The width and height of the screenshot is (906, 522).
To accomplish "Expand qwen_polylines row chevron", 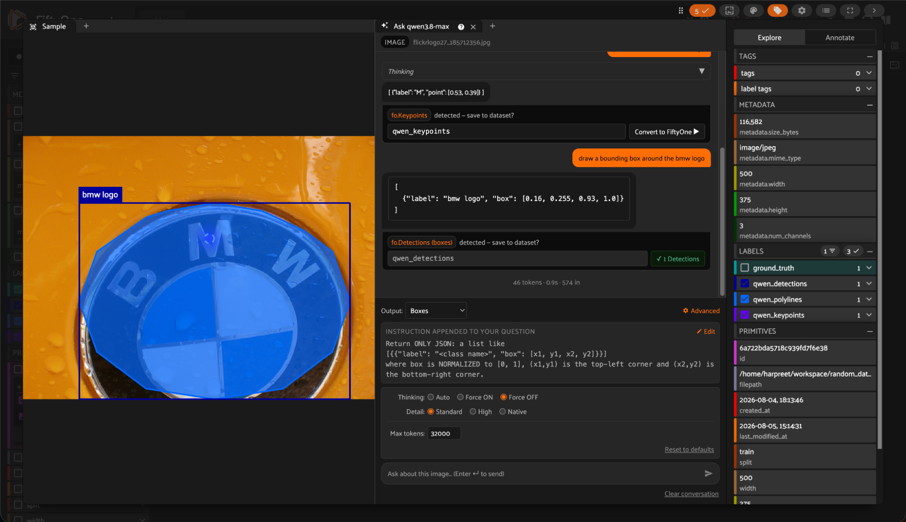I will (869, 299).
